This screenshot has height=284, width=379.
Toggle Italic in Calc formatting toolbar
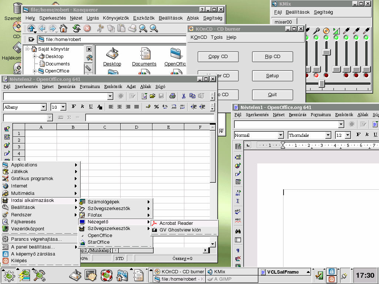click(83, 107)
